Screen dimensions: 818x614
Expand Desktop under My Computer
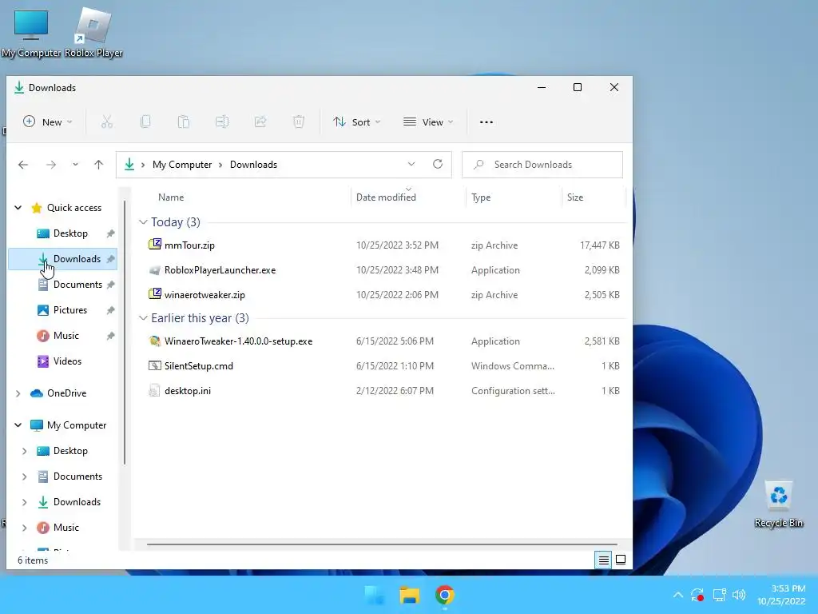(x=24, y=451)
